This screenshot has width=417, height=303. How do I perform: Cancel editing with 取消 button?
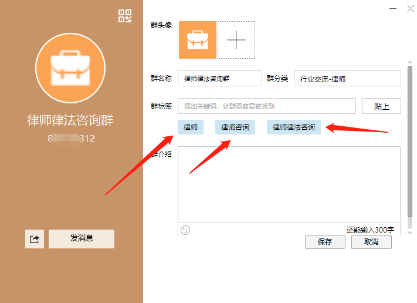371,242
